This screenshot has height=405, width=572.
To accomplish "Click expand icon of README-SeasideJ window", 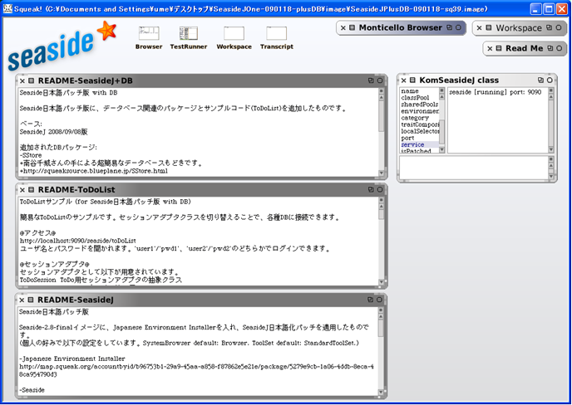I will pyautogui.click(x=371, y=300).
